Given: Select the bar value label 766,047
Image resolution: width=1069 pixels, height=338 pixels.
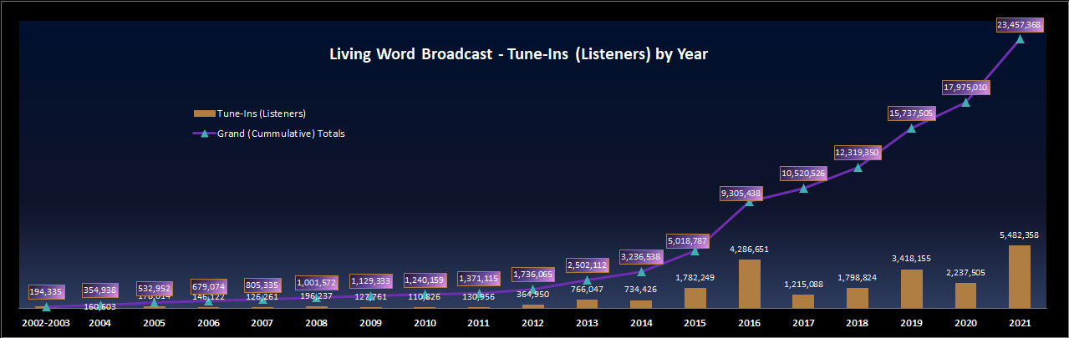Looking at the screenshot, I should point(587,289).
